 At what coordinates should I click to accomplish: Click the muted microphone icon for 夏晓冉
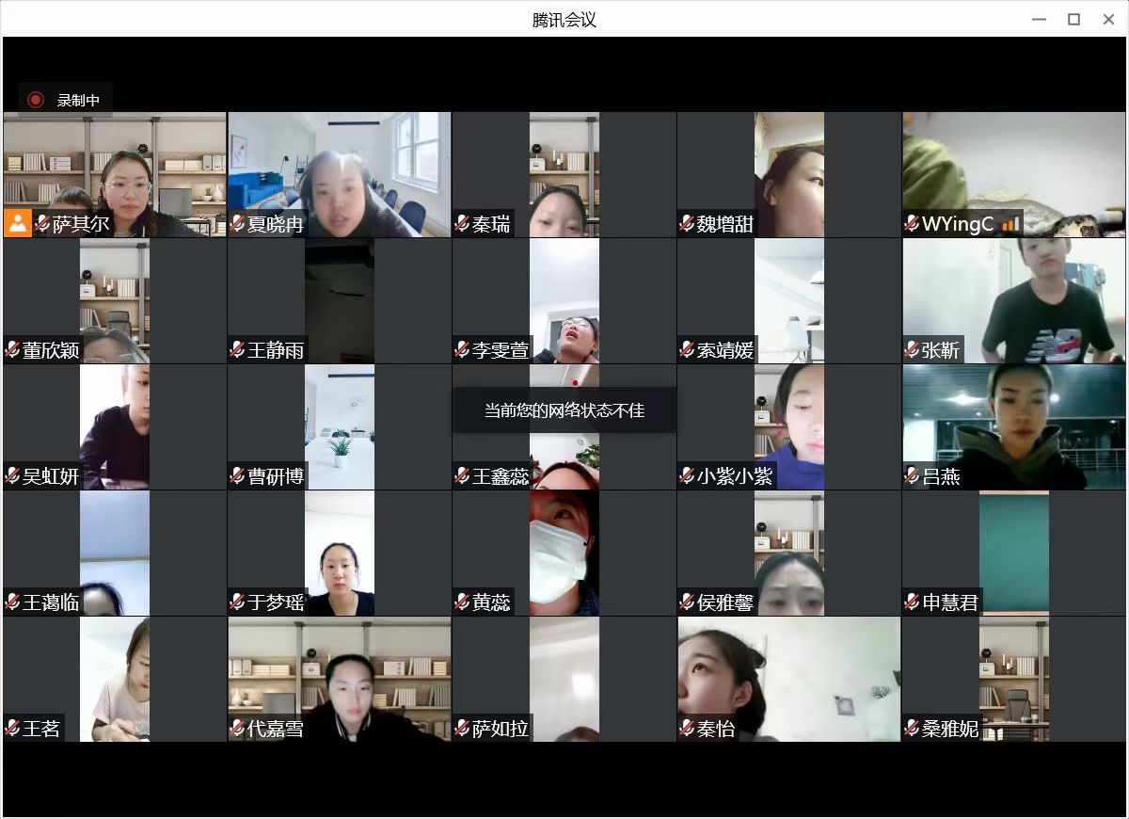tap(237, 224)
